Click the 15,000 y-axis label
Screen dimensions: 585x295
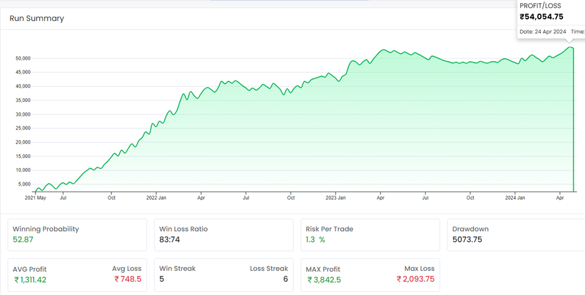23,156
